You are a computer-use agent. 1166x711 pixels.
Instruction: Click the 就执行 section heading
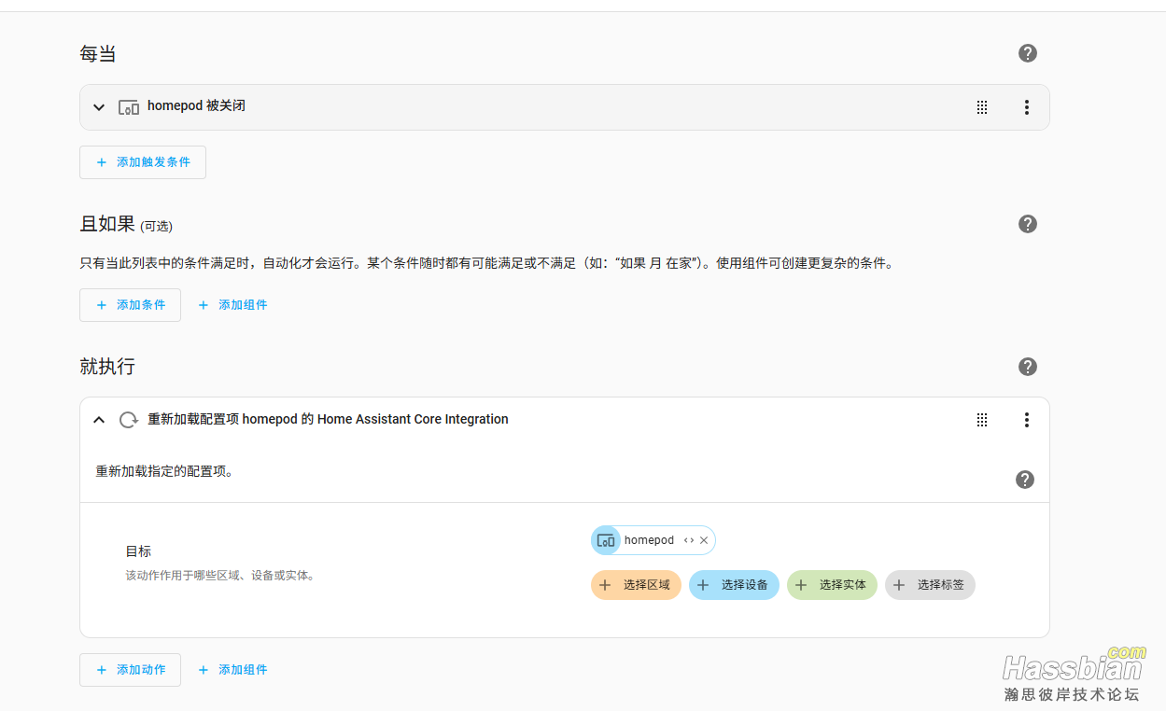click(x=107, y=367)
